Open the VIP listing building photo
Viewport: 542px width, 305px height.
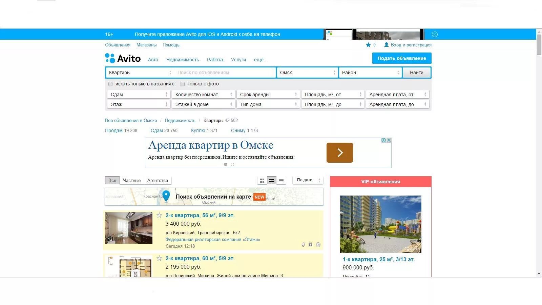point(381,224)
